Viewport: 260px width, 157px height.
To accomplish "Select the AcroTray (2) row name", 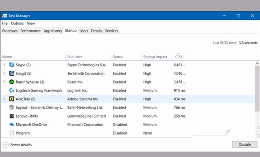I will click(25, 99).
